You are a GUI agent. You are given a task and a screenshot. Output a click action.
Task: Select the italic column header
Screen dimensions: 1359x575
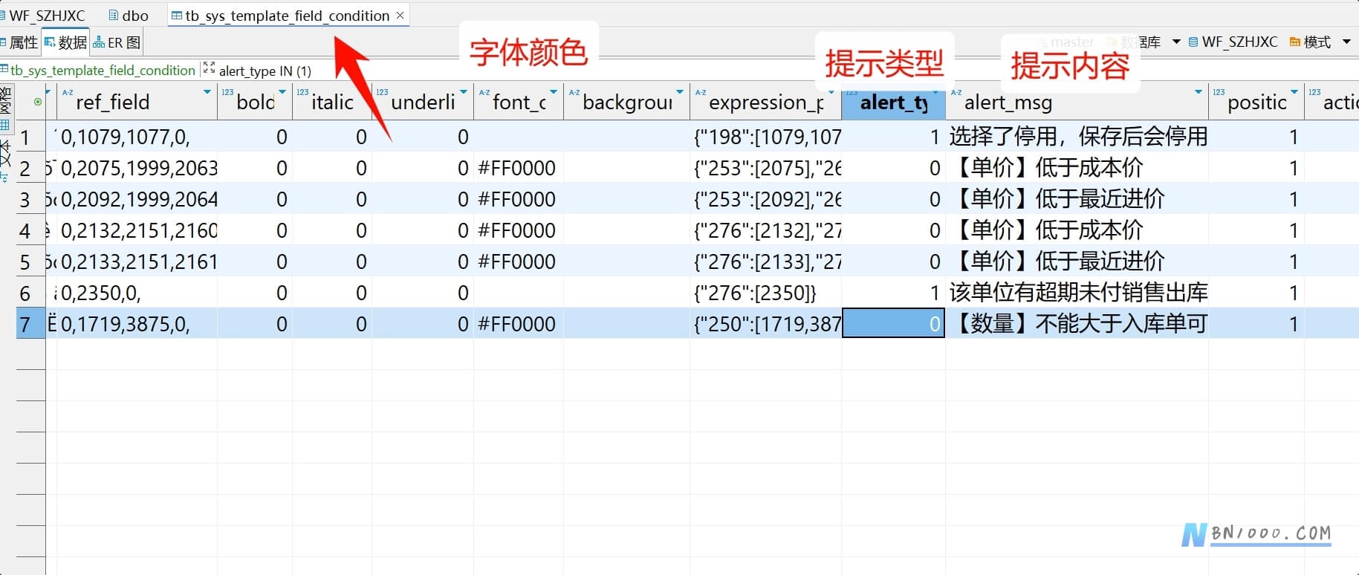pos(332,103)
